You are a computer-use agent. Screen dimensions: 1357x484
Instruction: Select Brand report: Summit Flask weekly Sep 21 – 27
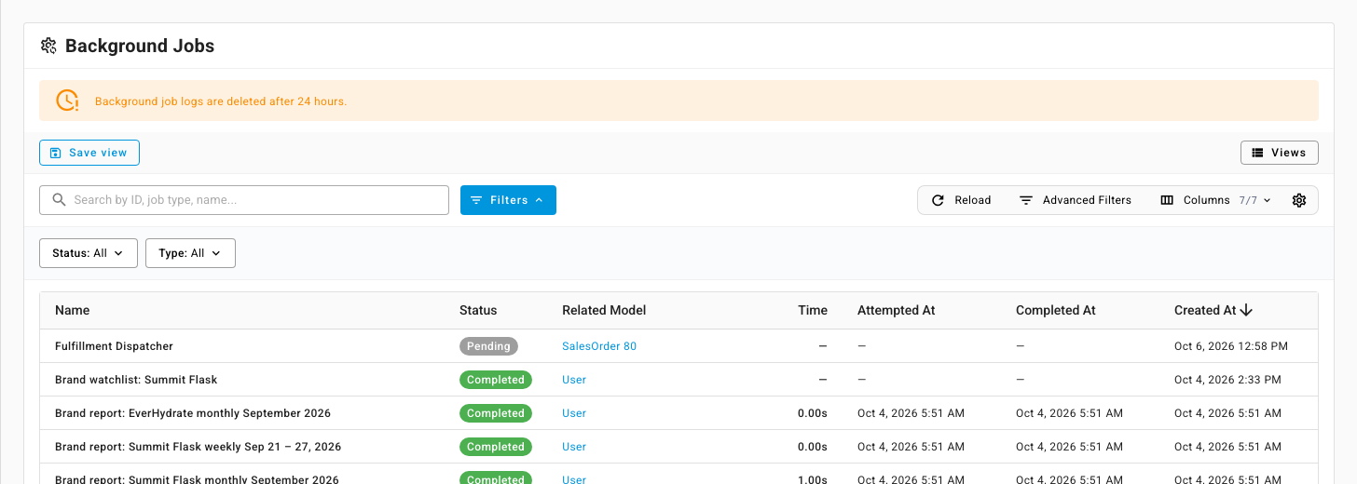point(198,447)
